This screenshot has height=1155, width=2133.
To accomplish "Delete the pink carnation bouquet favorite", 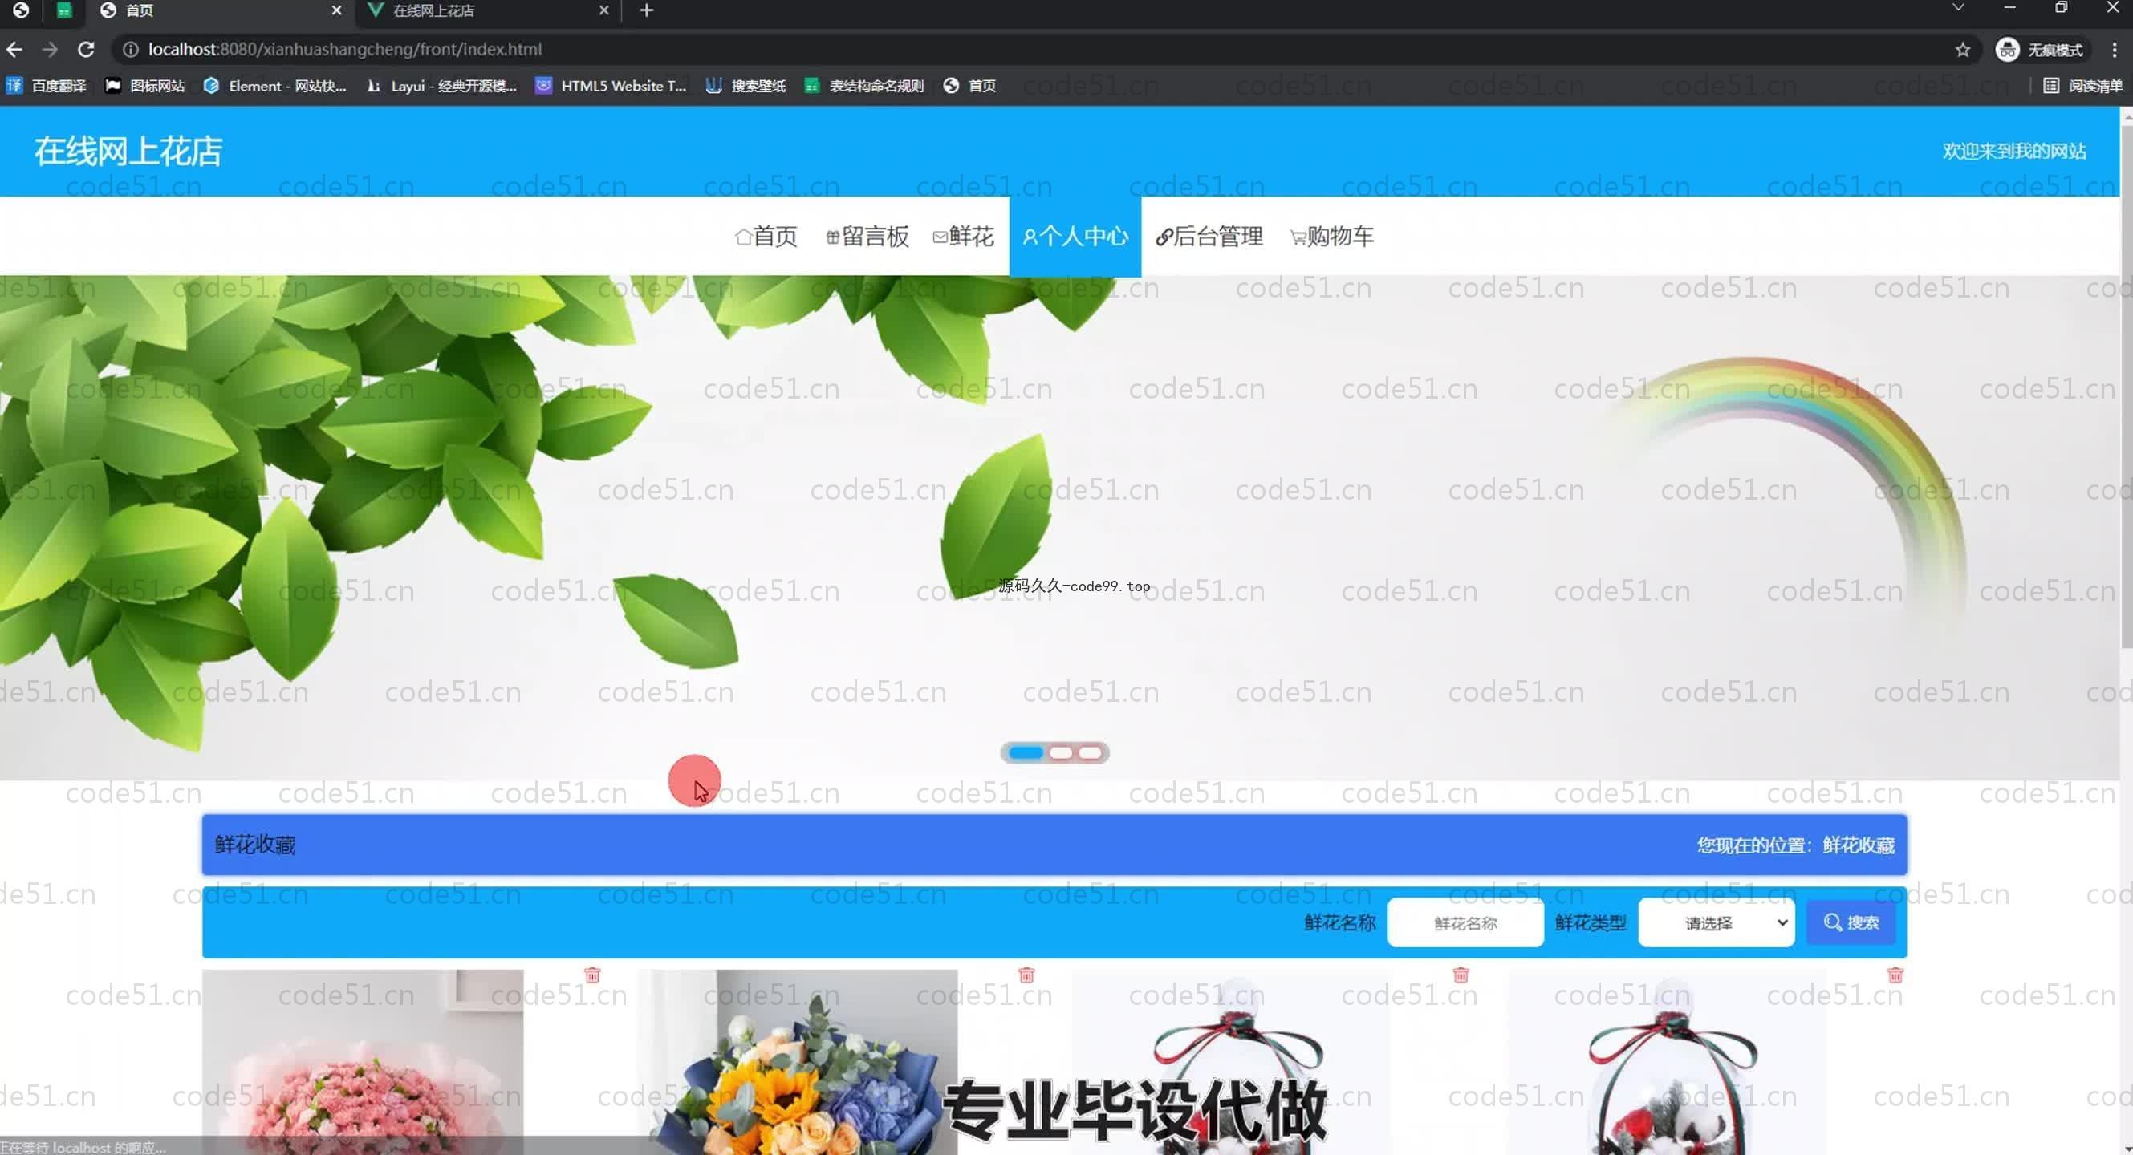I will [592, 975].
